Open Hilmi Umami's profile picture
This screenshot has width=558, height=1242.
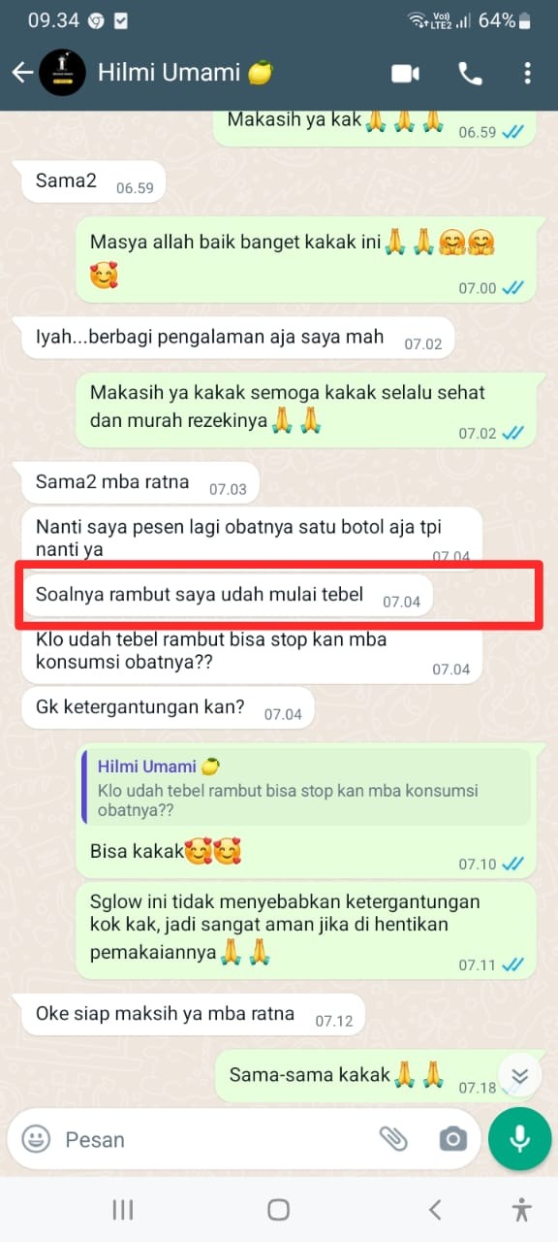[x=62, y=73]
